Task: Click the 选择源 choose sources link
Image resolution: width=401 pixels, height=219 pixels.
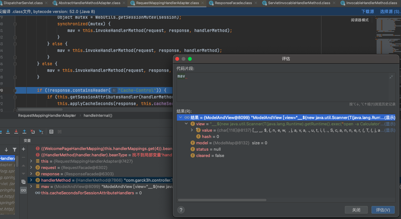Action: pos(390,11)
